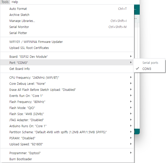The width and height of the screenshot is (166, 163).
Task: Run Auto Format on the sketch
Action: pyautogui.click(x=67, y=9)
